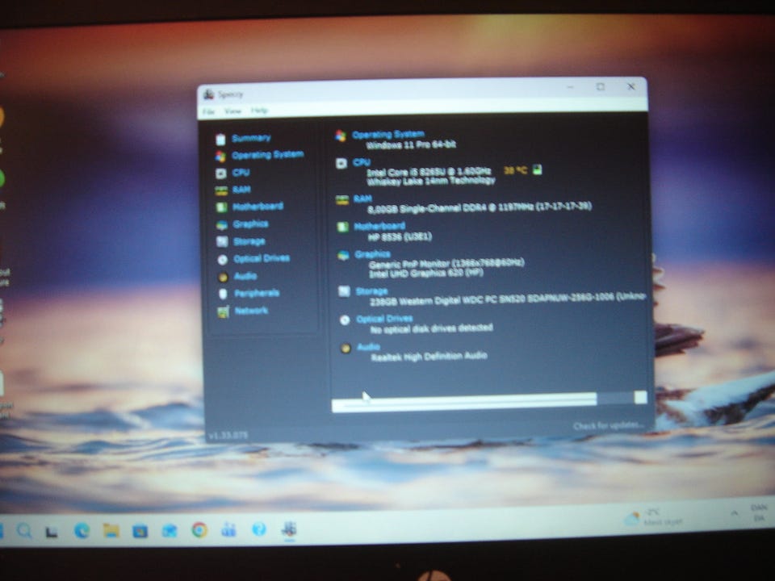This screenshot has width=775, height=581.
Task: Select the 8,00GB Single-Channel DDR4 line
Action: (x=480, y=207)
